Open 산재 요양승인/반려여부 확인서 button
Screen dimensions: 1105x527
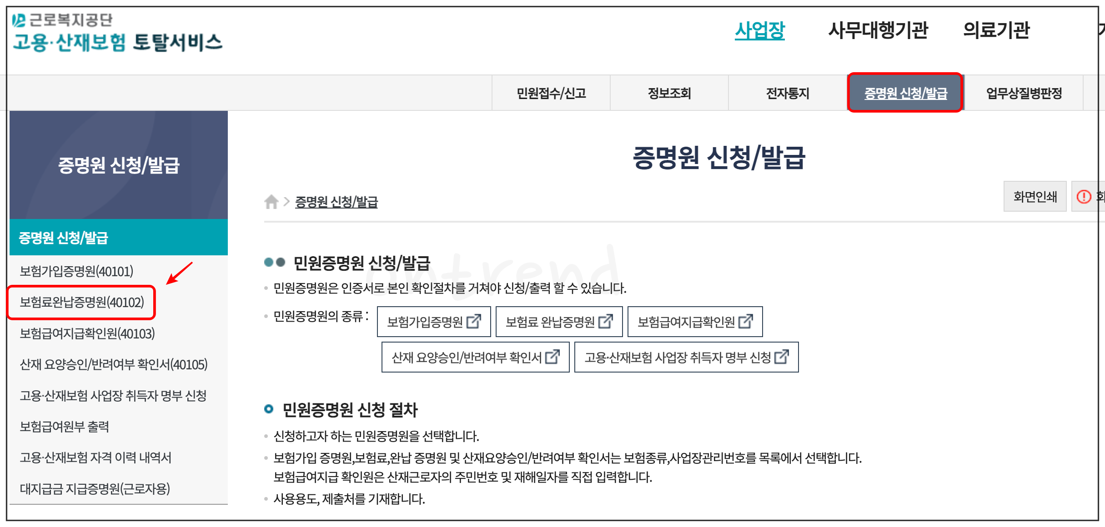click(475, 357)
